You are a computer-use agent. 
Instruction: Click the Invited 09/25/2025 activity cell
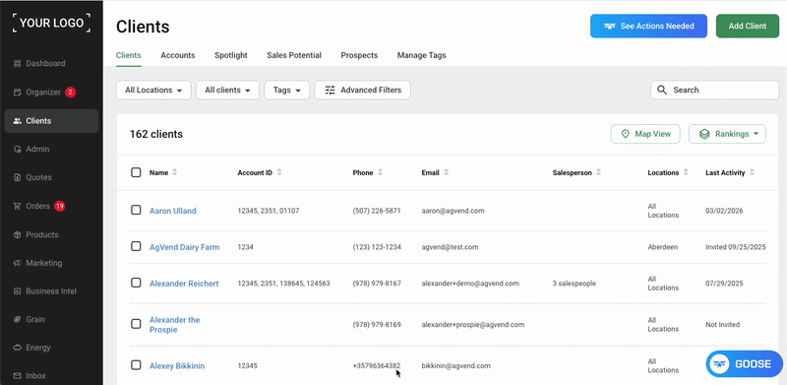point(736,247)
